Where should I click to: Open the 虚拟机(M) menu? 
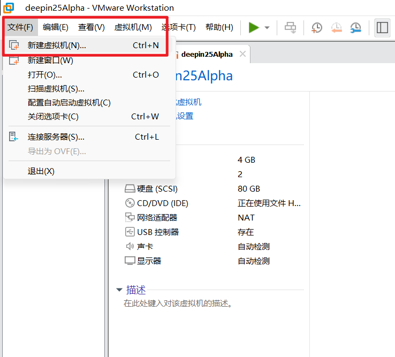(133, 27)
